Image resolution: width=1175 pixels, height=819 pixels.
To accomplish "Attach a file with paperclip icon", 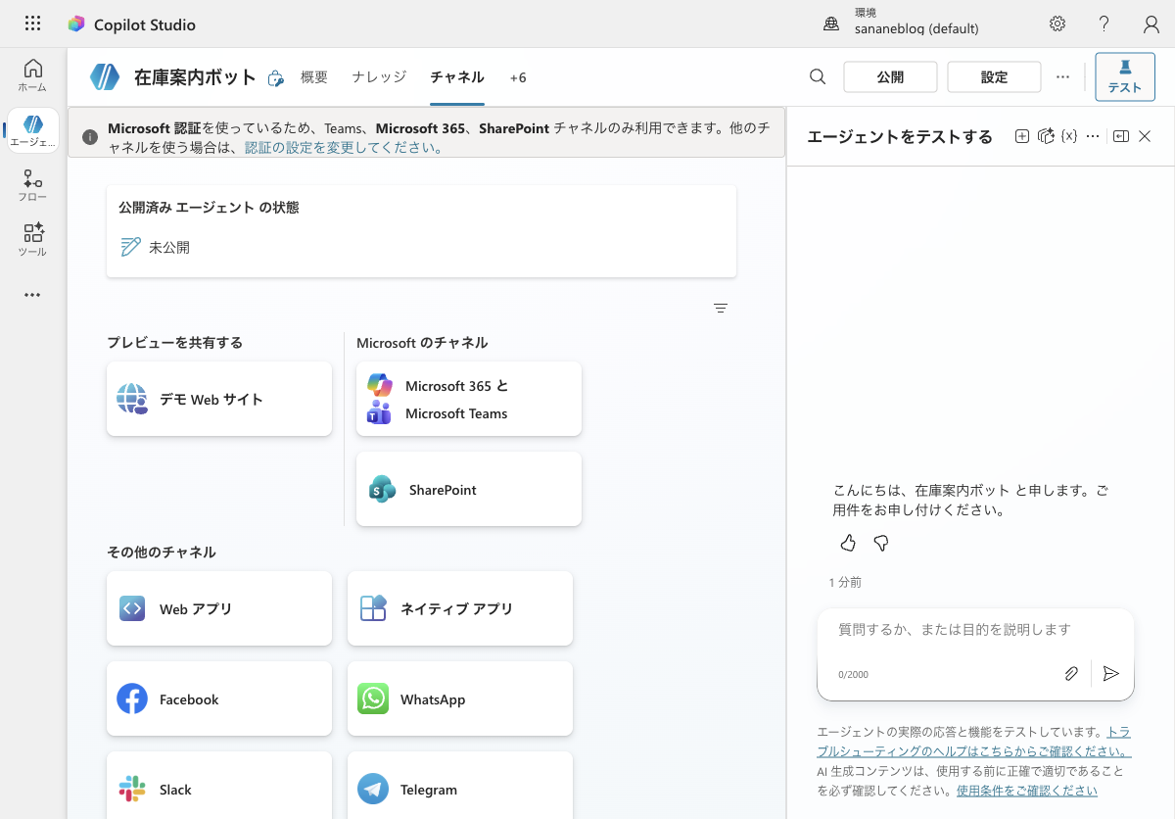I will point(1071,673).
